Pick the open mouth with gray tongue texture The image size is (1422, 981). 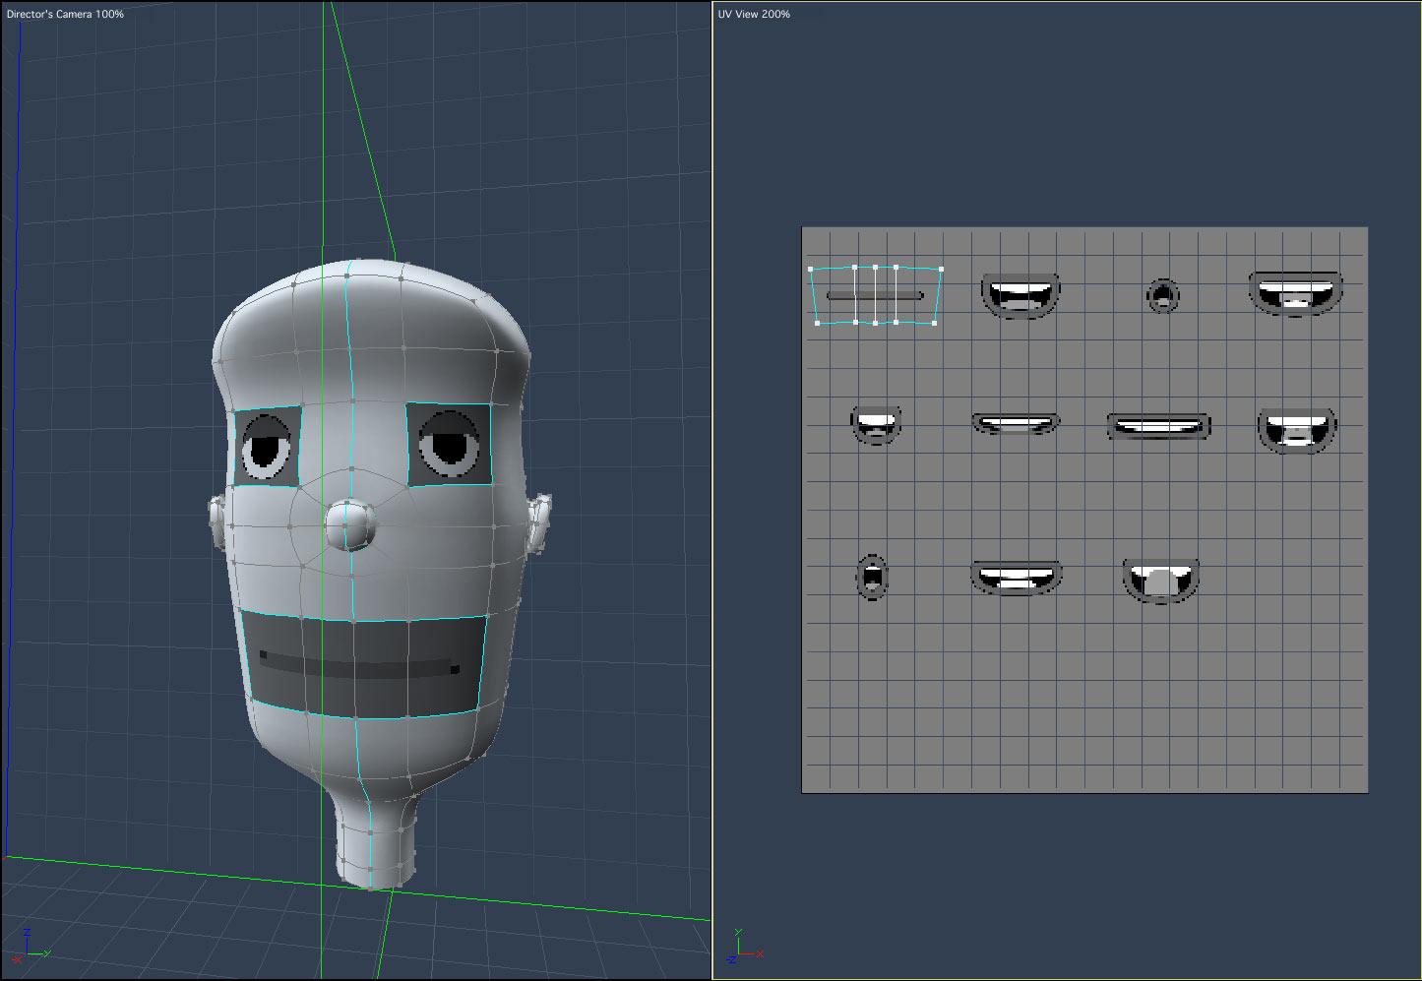point(1161,580)
